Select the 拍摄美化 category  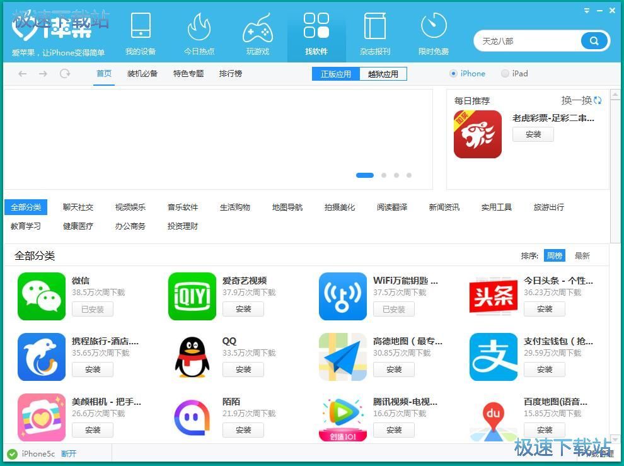[340, 207]
